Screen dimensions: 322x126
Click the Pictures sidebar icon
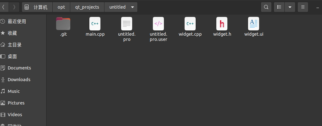tap(3, 103)
